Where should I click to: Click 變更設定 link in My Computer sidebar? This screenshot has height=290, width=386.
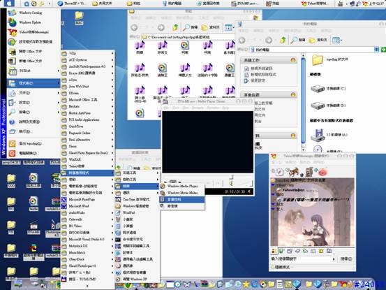tap(255, 80)
